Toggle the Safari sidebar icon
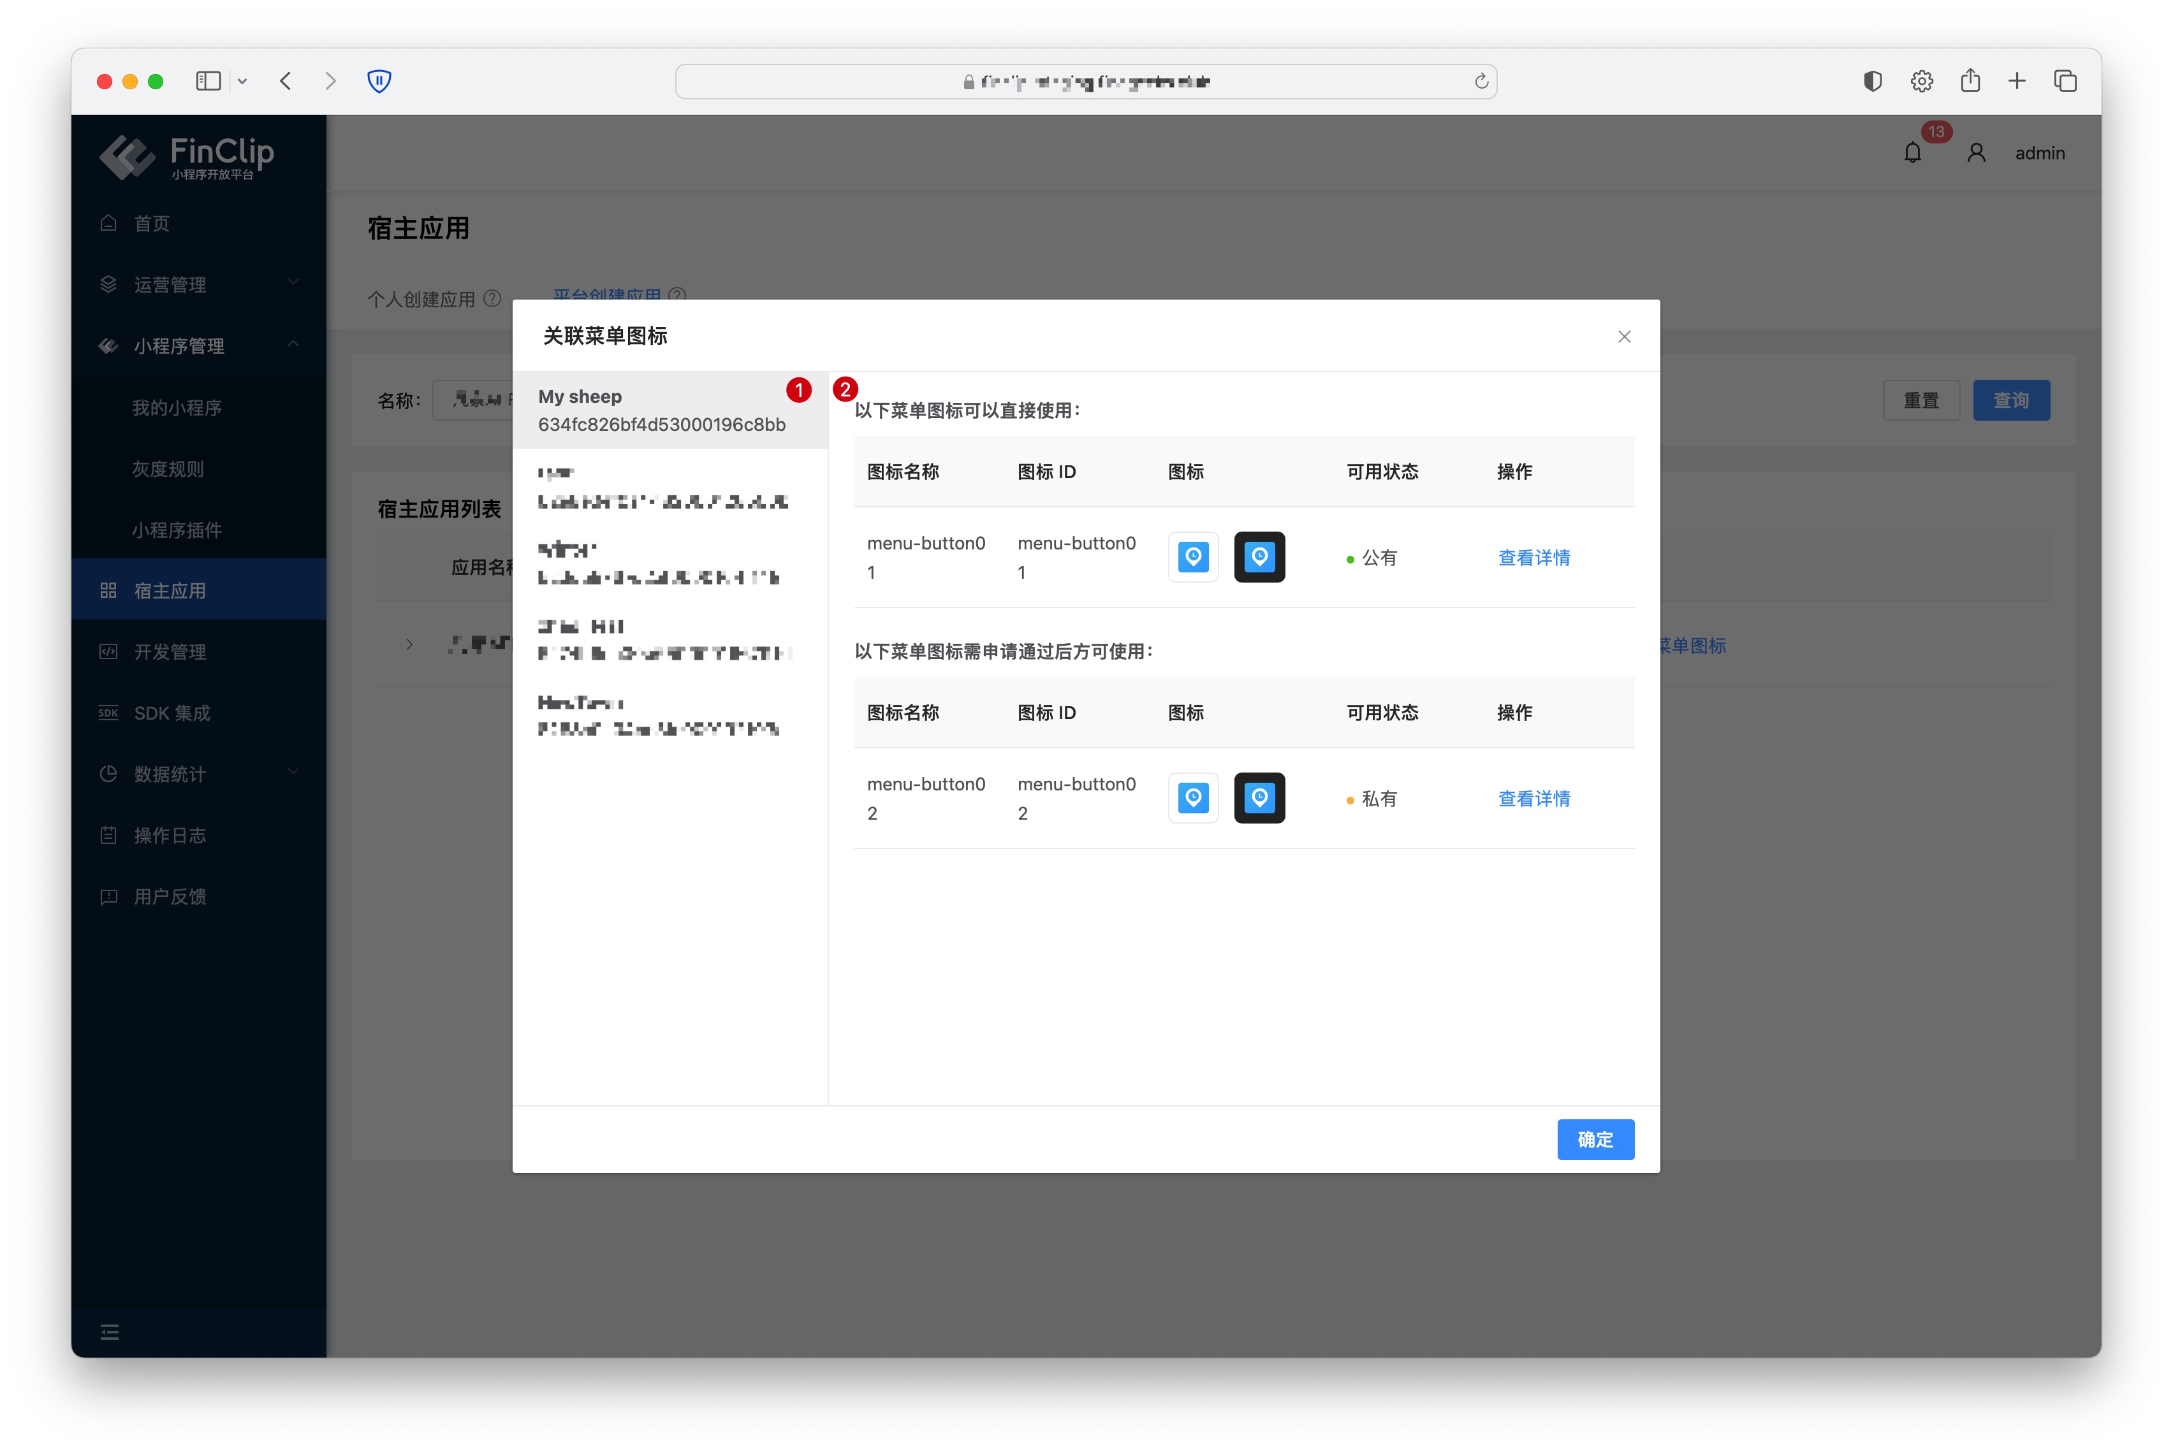Screen dimensions: 2173x1452 (x=209, y=82)
